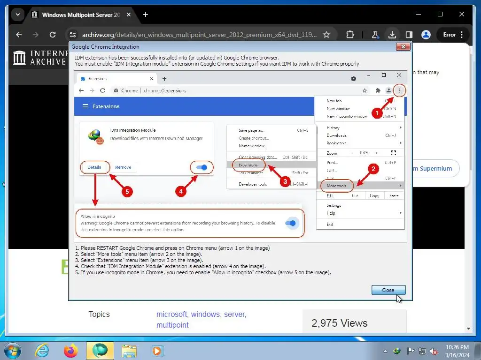Reload the archive.org page
The image size is (481, 360).
click(x=53, y=35)
